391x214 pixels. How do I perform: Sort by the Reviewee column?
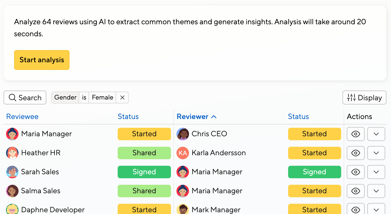pos(22,116)
